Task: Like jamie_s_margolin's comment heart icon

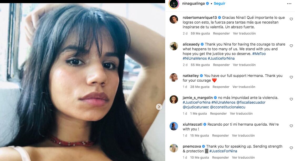Action: pos(291,99)
